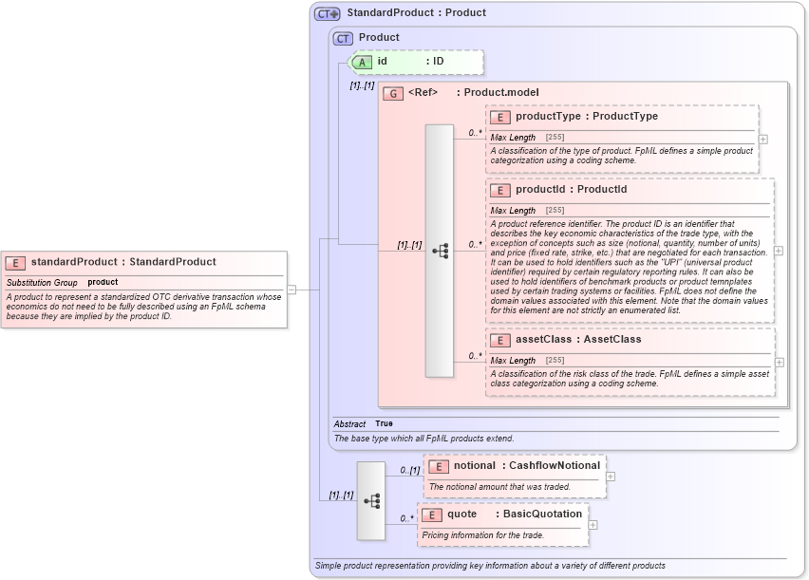
Task: Click the E icon of assetClass element
Action: 500,340
